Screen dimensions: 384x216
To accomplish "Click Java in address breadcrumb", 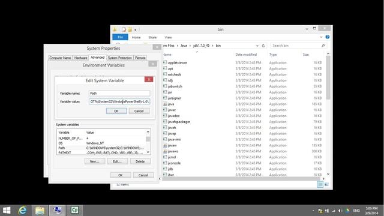I will (x=184, y=46).
